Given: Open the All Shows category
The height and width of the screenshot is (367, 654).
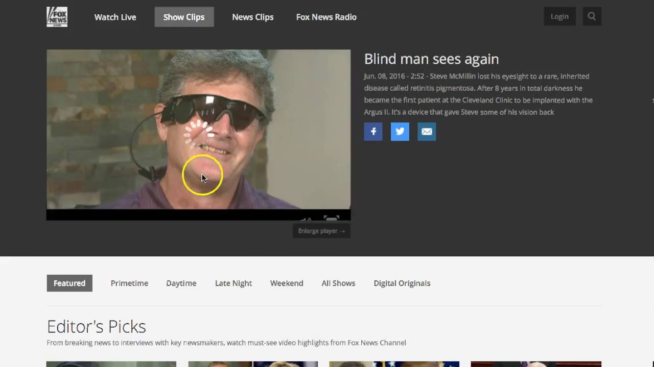Looking at the screenshot, I should pos(338,283).
